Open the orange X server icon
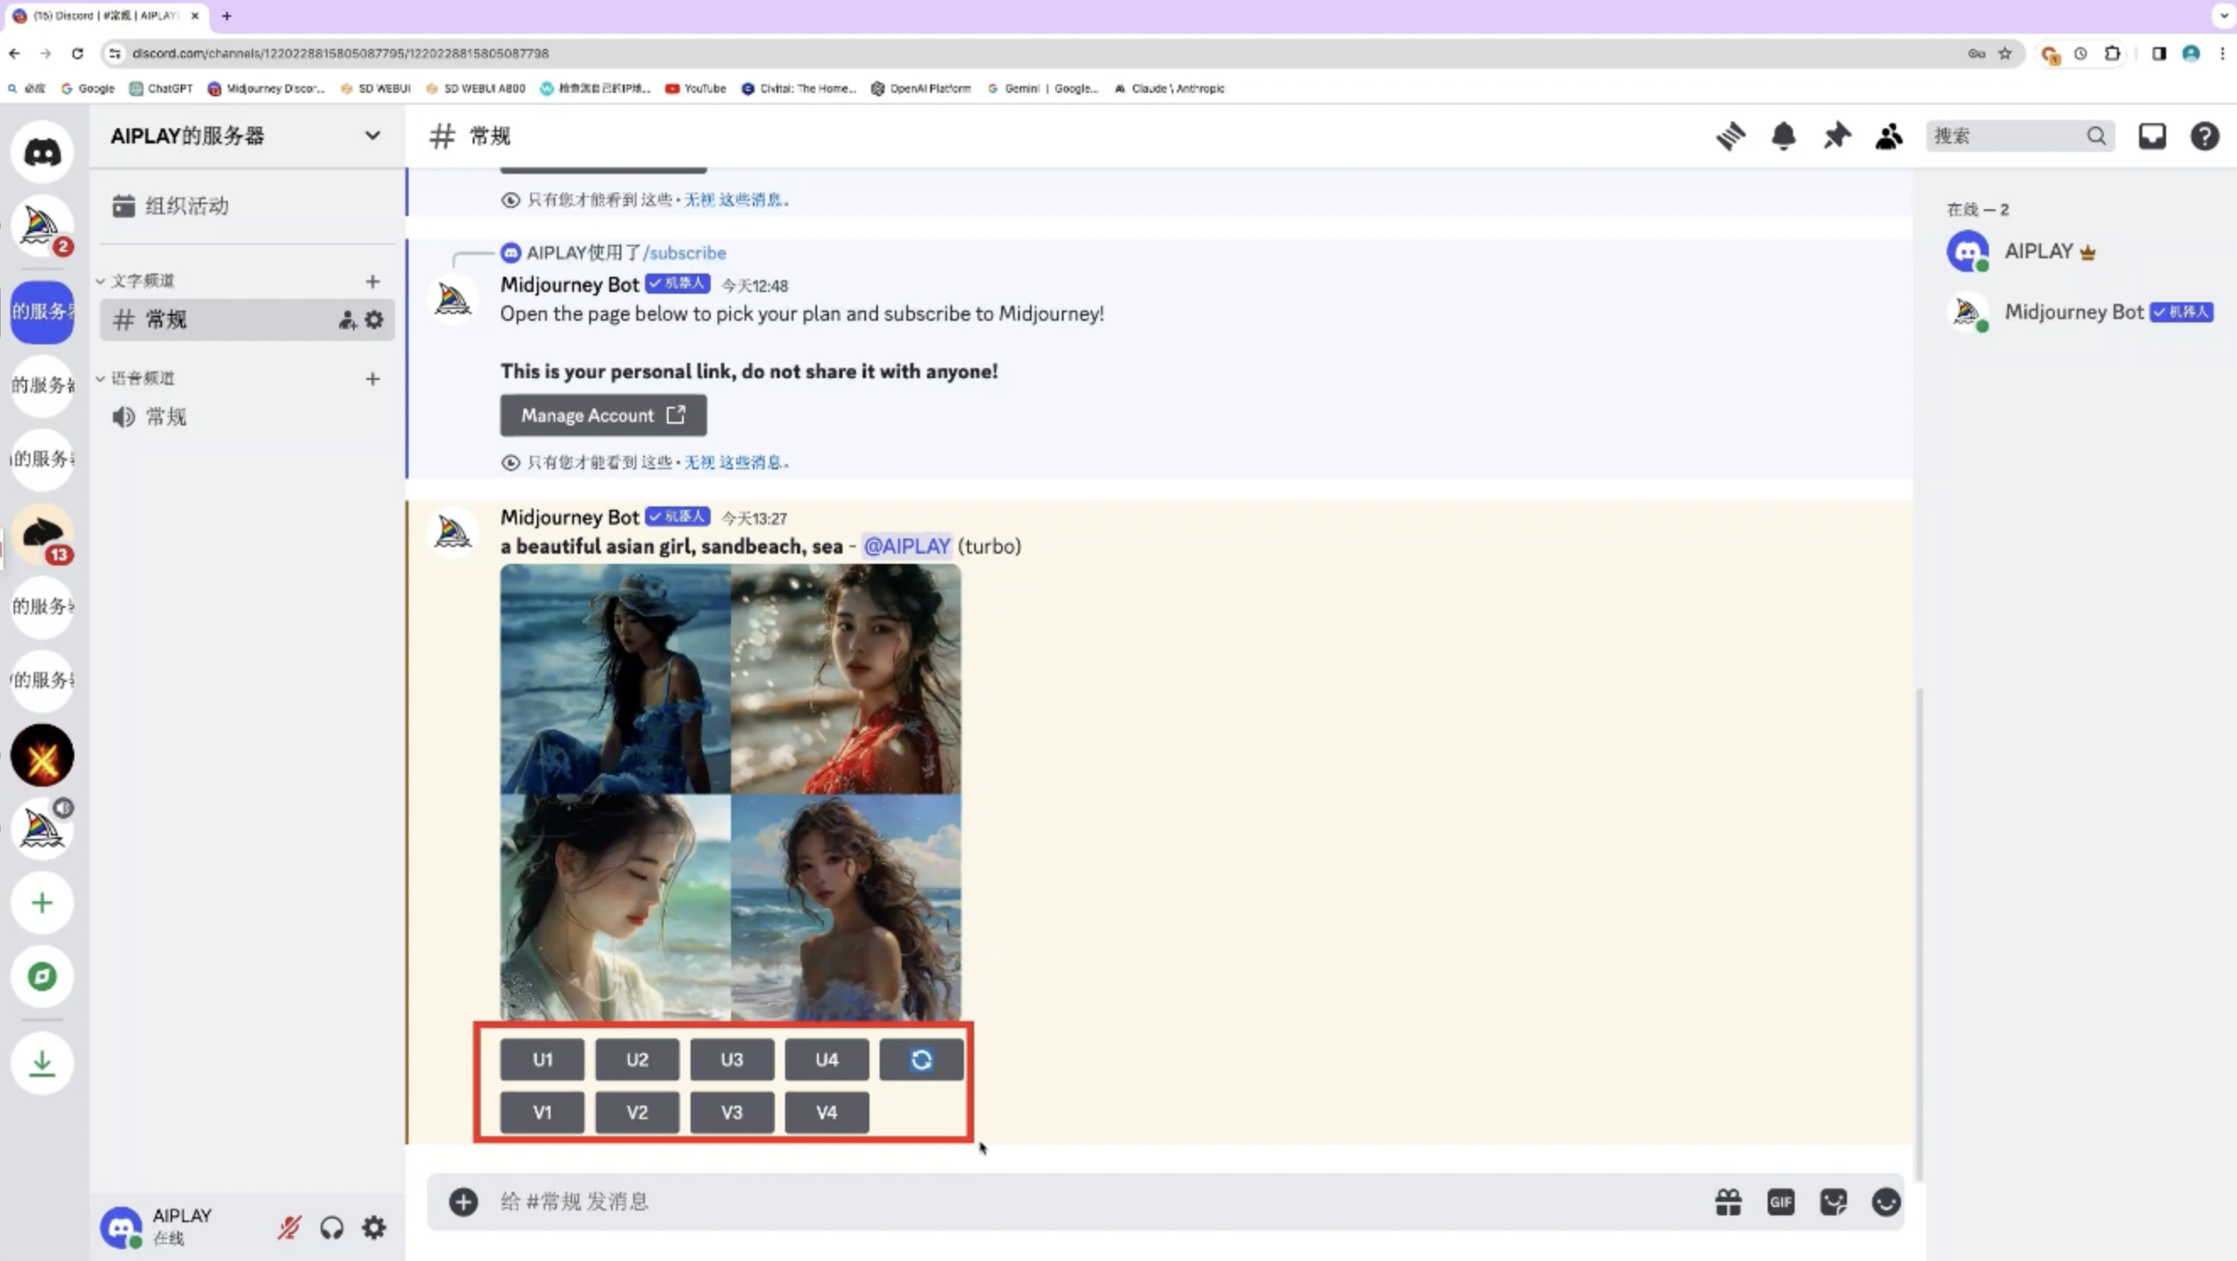 (41, 755)
